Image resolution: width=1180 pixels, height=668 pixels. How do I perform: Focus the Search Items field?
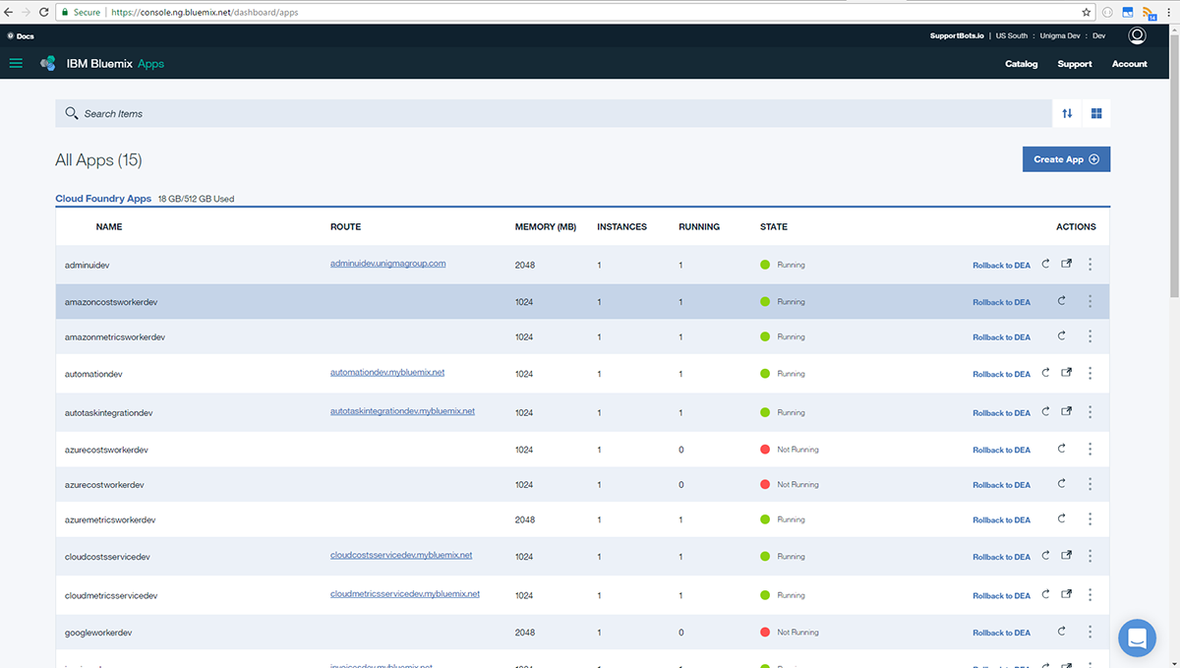(x=554, y=113)
